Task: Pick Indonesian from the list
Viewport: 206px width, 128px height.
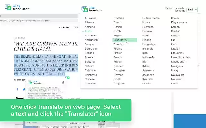Action: [149, 57]
